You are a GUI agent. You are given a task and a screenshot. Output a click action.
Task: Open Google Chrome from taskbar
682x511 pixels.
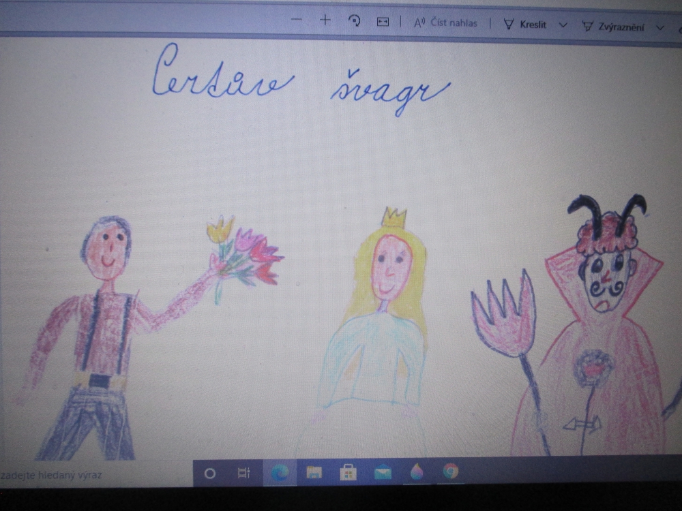click(451, 471)
